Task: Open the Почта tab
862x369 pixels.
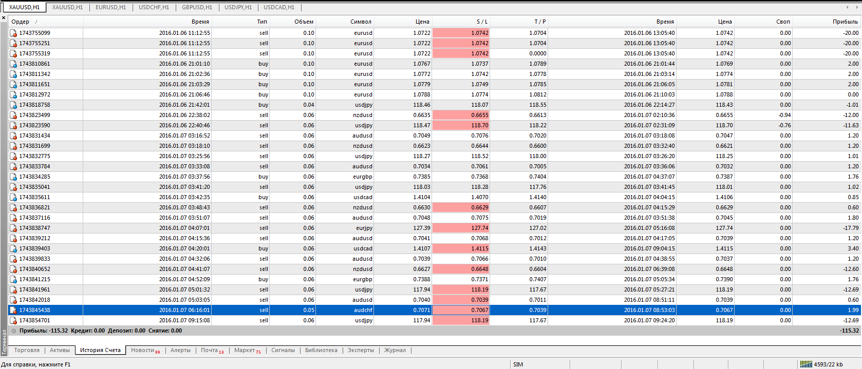Action: coord(212,350)
